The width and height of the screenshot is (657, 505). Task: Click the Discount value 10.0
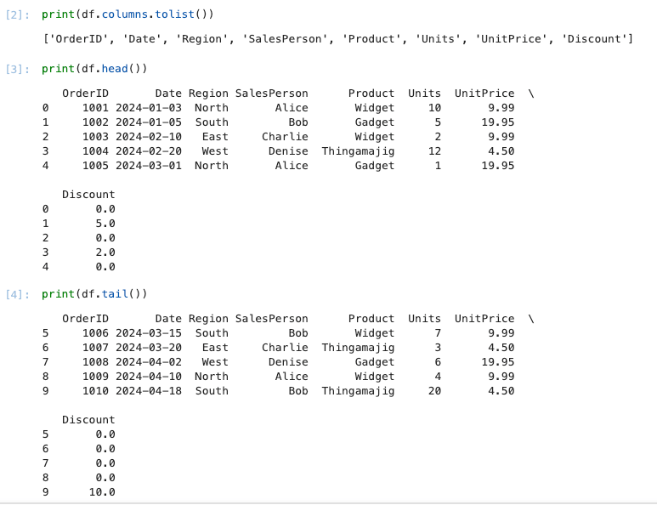(x=101, y=492)
